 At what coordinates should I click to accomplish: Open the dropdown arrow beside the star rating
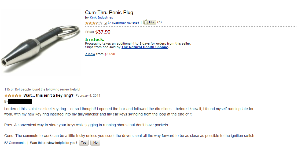(x=105, y=23)
